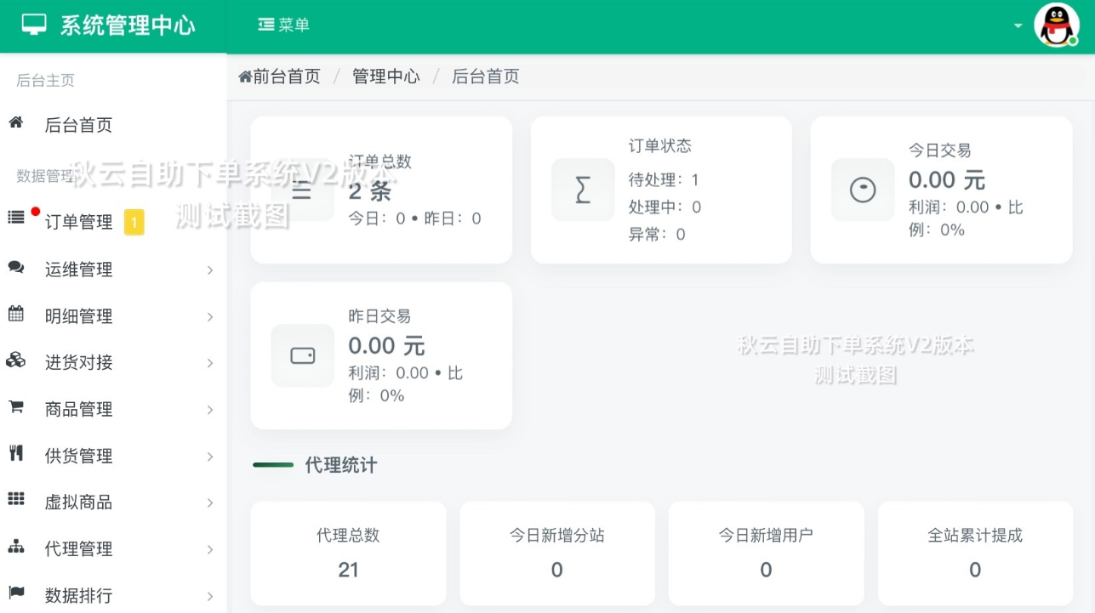
Task: Toggle the sidebar with the 菜单 button
Action: point(282,25)
